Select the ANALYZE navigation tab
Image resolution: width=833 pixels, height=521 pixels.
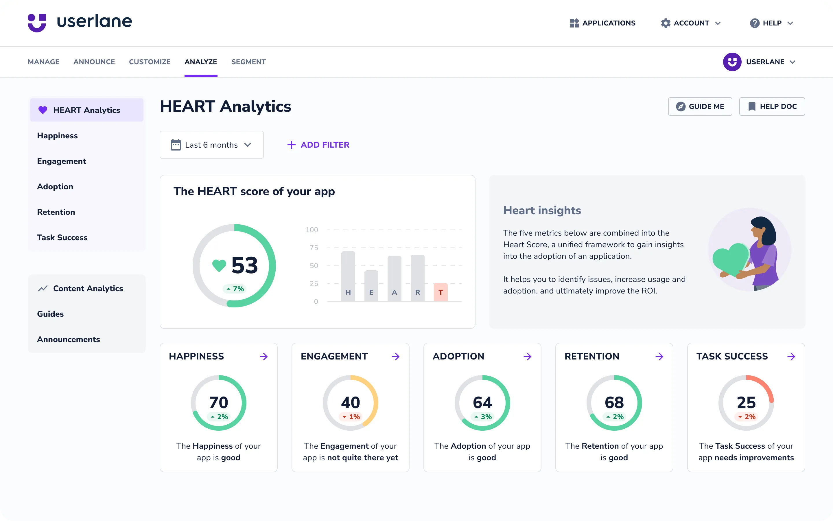[x=200, y=62]
